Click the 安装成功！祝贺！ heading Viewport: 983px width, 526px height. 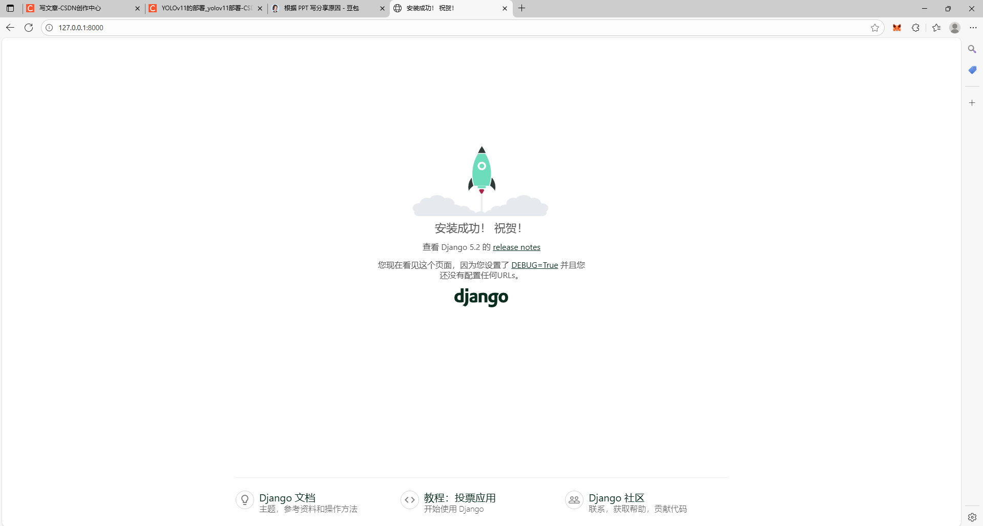coord(478,228)
